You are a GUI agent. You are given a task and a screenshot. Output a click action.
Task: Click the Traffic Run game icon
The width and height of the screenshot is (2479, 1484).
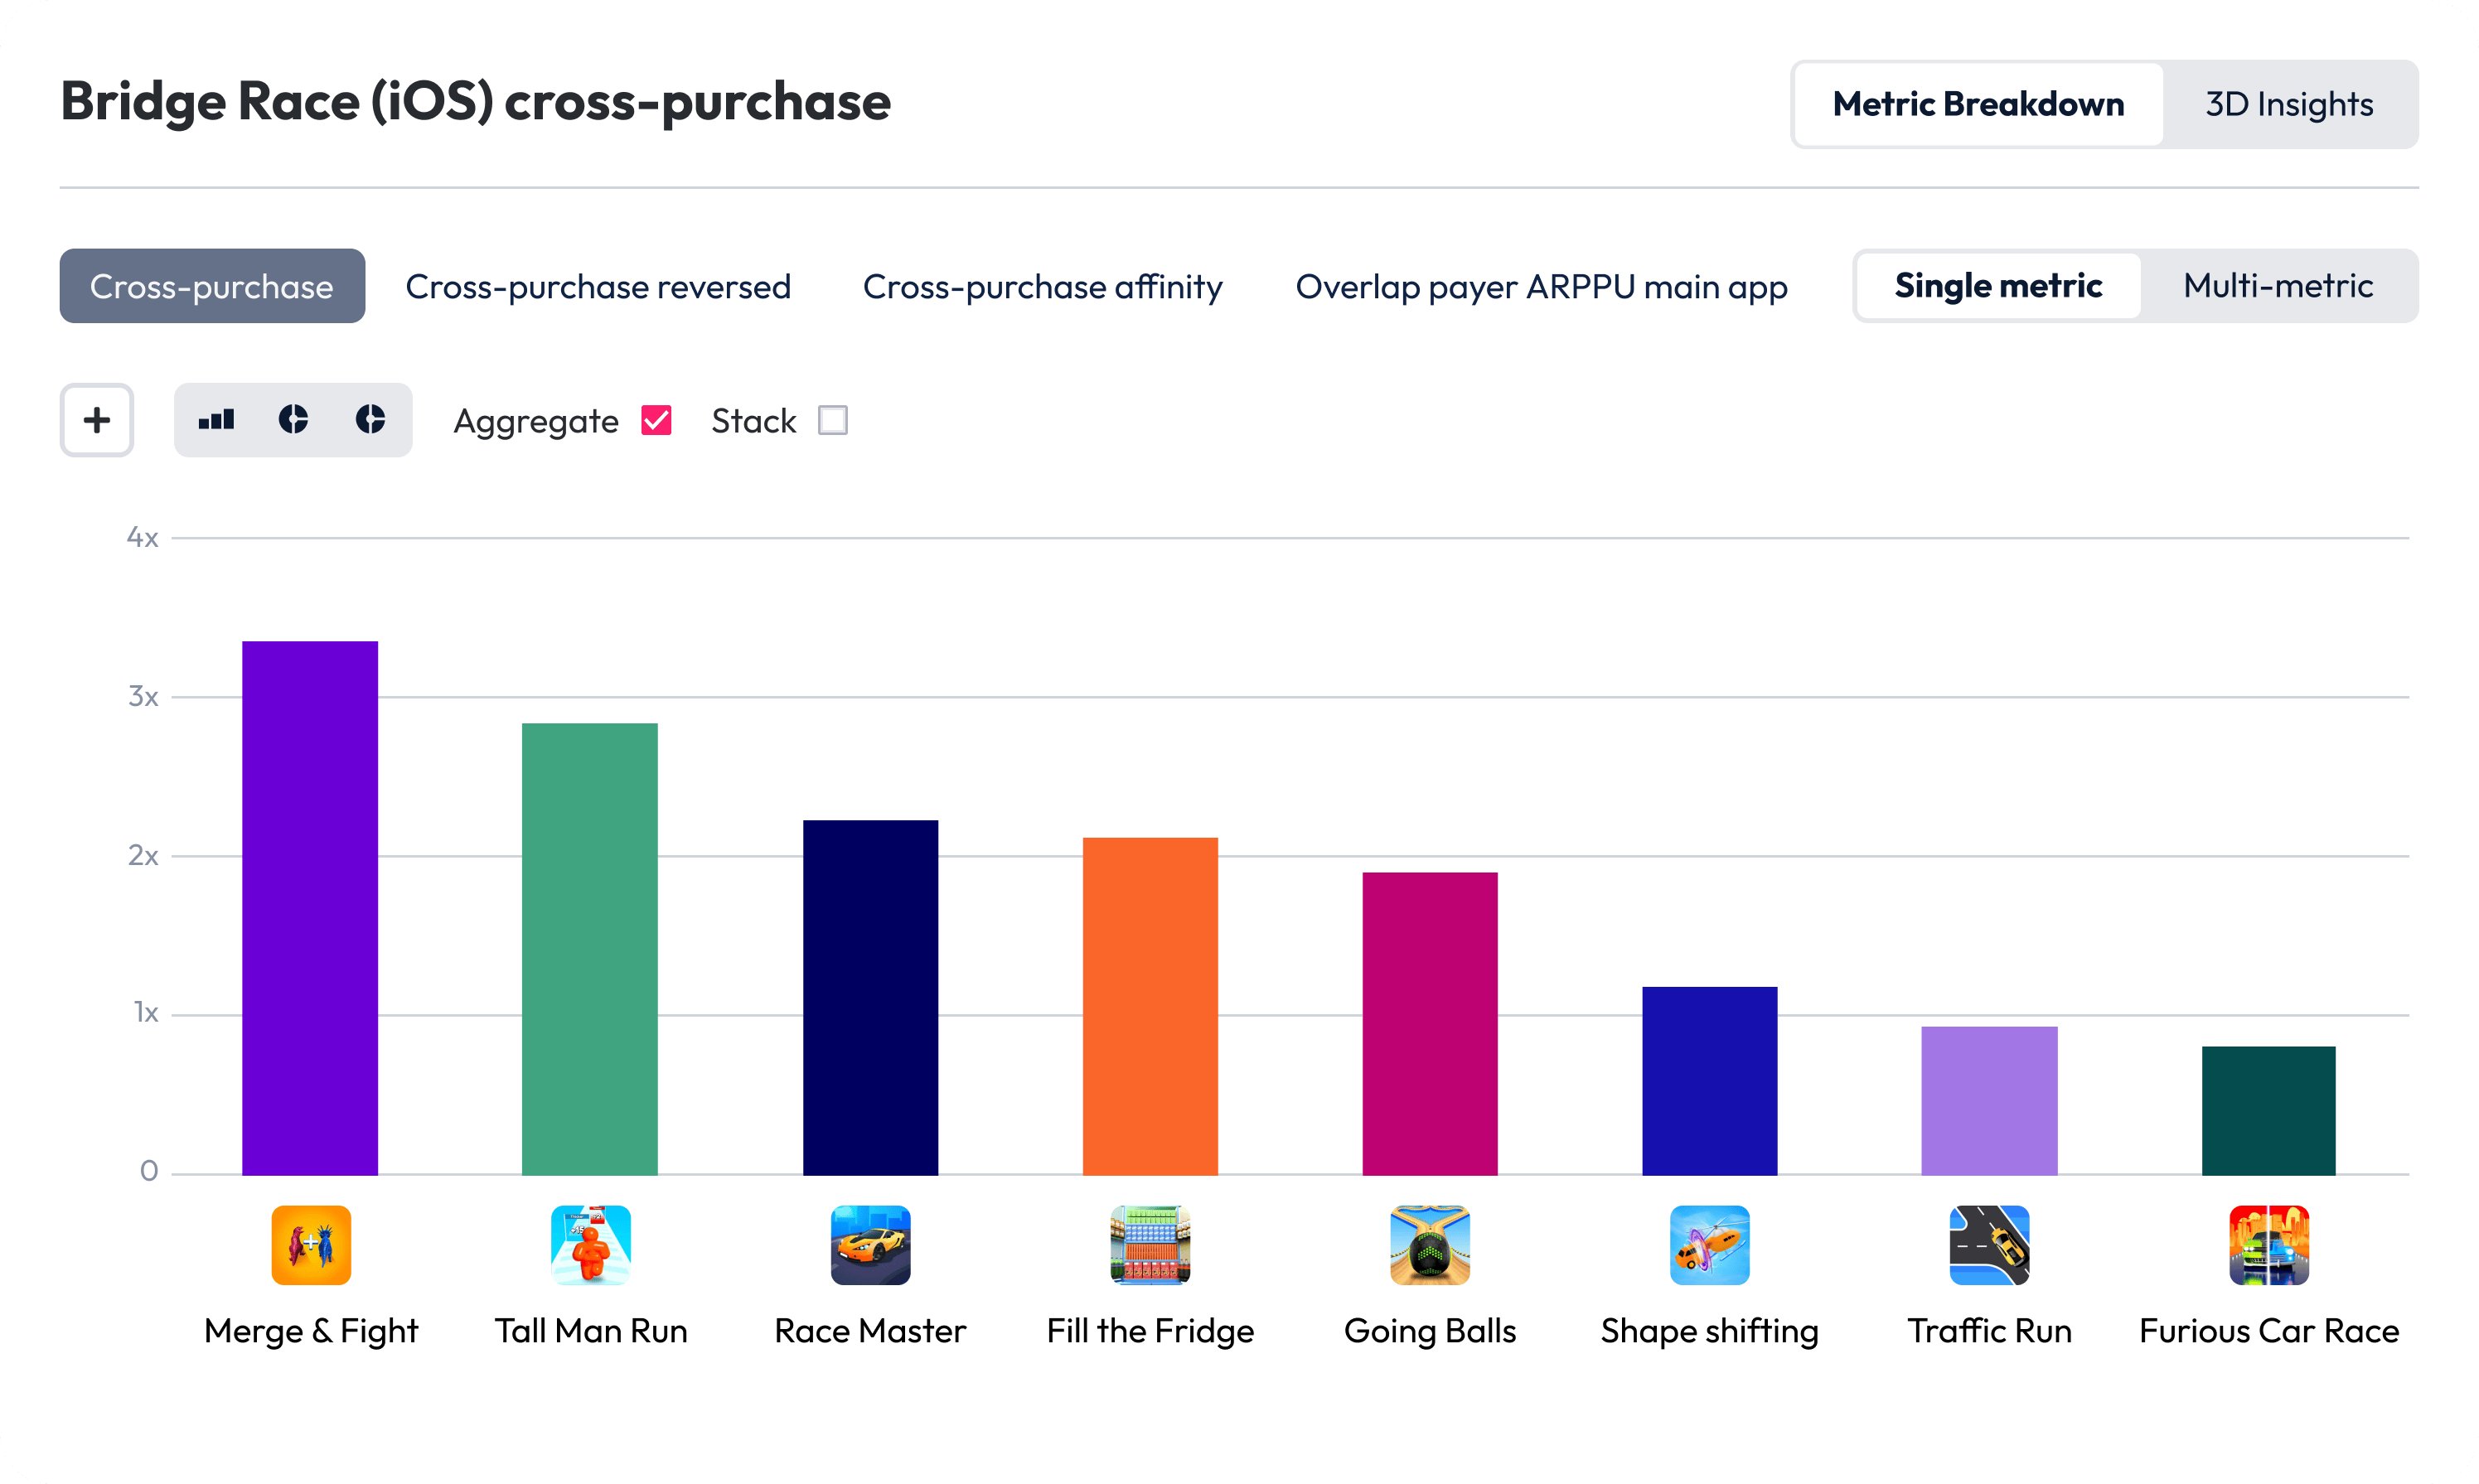(x=1988, y=1245)
